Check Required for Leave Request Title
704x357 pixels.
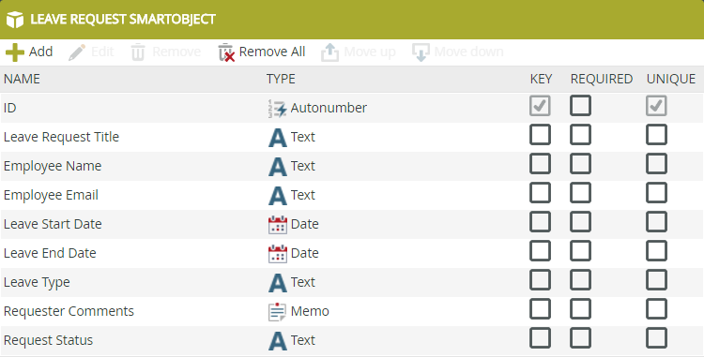point(580,135)
